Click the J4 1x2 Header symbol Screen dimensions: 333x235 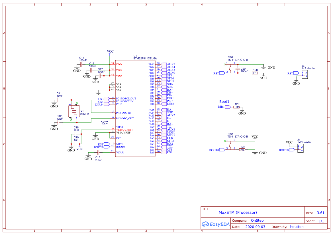tap(301, 148)
